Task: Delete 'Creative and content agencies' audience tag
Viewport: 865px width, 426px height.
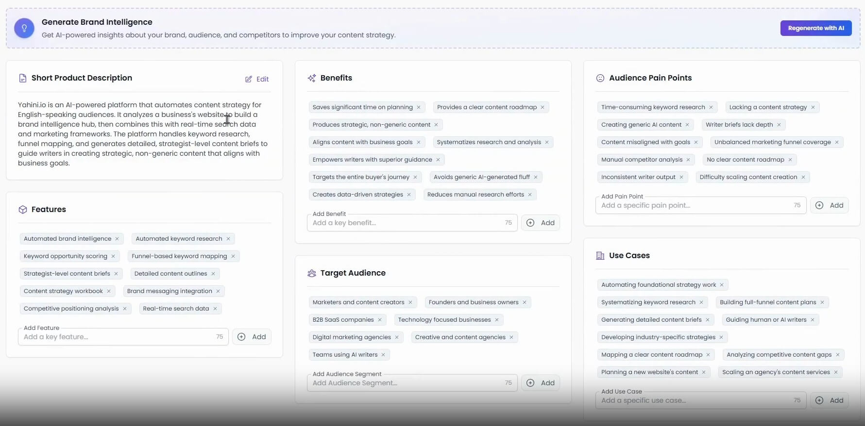Action: coord(511,337)
